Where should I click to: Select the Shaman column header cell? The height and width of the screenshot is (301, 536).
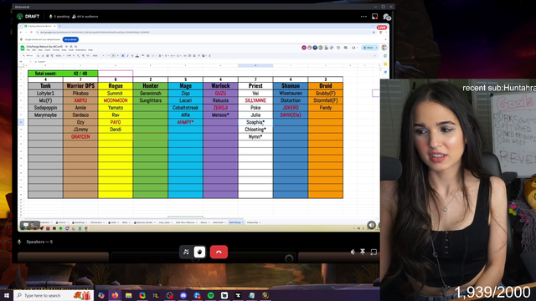tap(291, 86)
